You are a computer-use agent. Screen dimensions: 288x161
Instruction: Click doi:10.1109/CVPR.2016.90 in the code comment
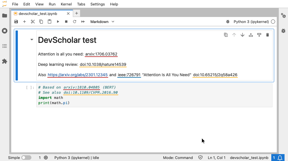click(x=91, y=92)
